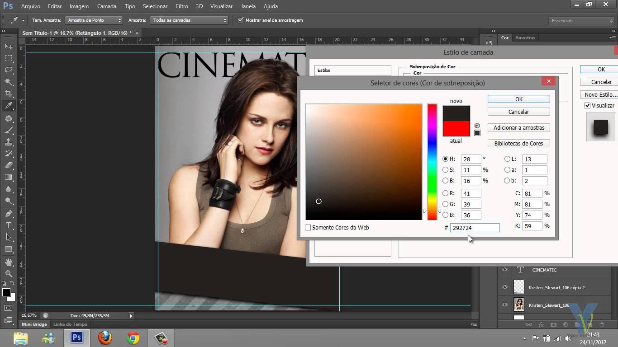The image size is (618, 347).
Task: Launch Firefox from the taskbar
Action: point(105,338)
